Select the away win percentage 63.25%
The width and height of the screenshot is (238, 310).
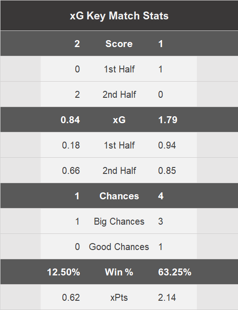[x=175, y=272]
